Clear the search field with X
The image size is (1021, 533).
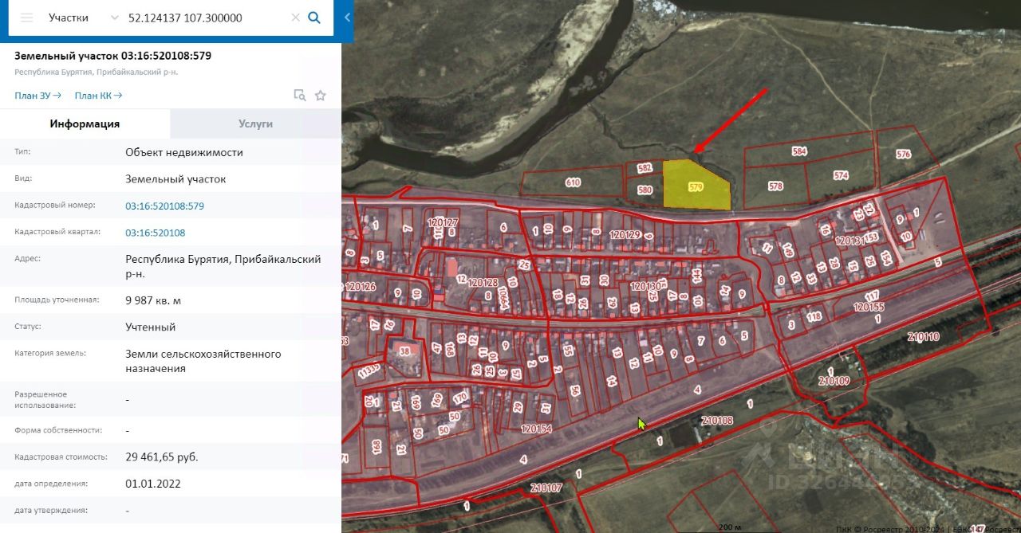tap(295, 18)
